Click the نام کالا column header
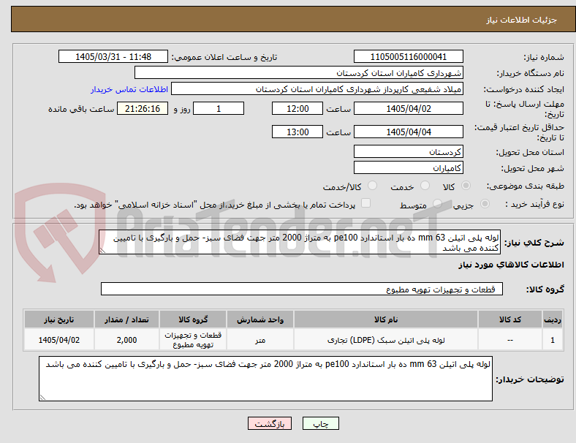This screenshot has height=443, width=576. click(x=386, y=319)
